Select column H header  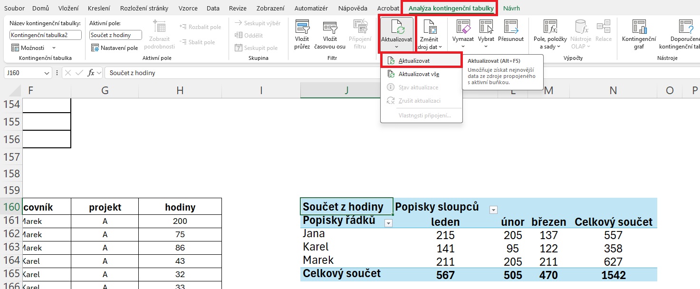point(180,90)
